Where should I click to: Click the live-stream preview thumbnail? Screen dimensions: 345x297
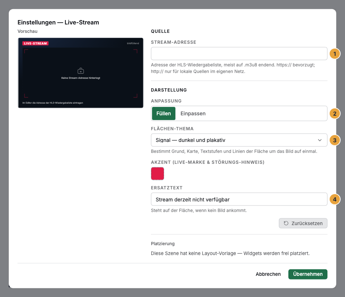tap(80, 73)
